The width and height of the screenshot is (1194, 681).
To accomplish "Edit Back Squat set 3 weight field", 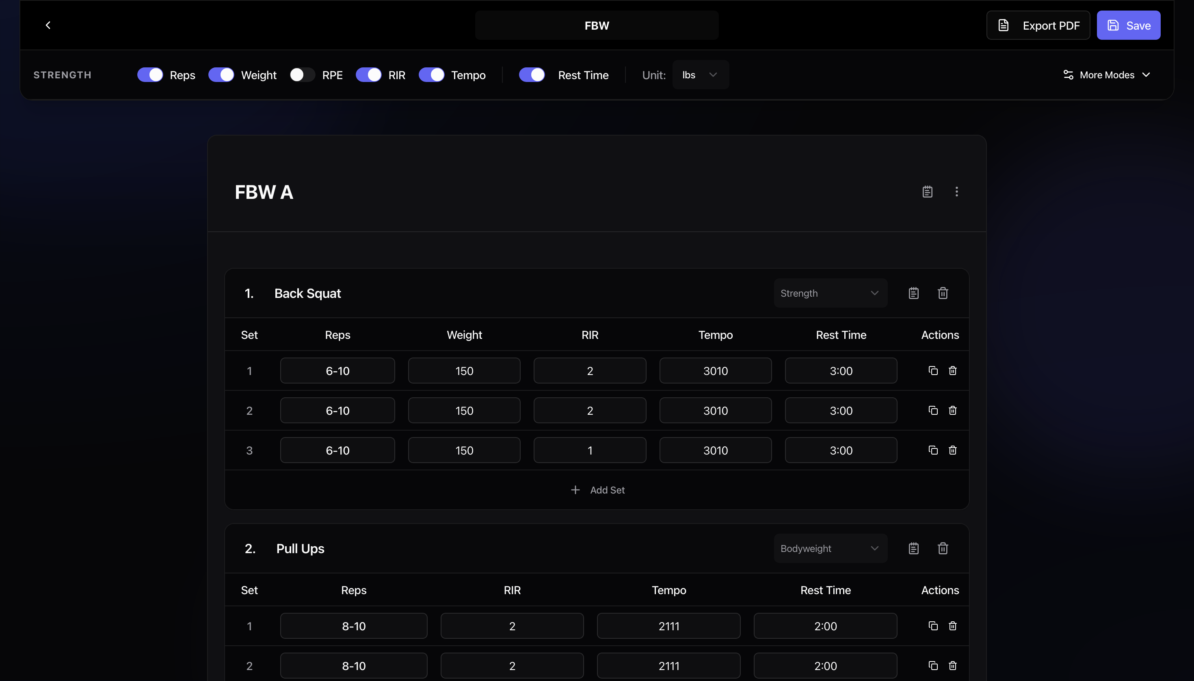I will pyautogui.click(x=464, y=450).
